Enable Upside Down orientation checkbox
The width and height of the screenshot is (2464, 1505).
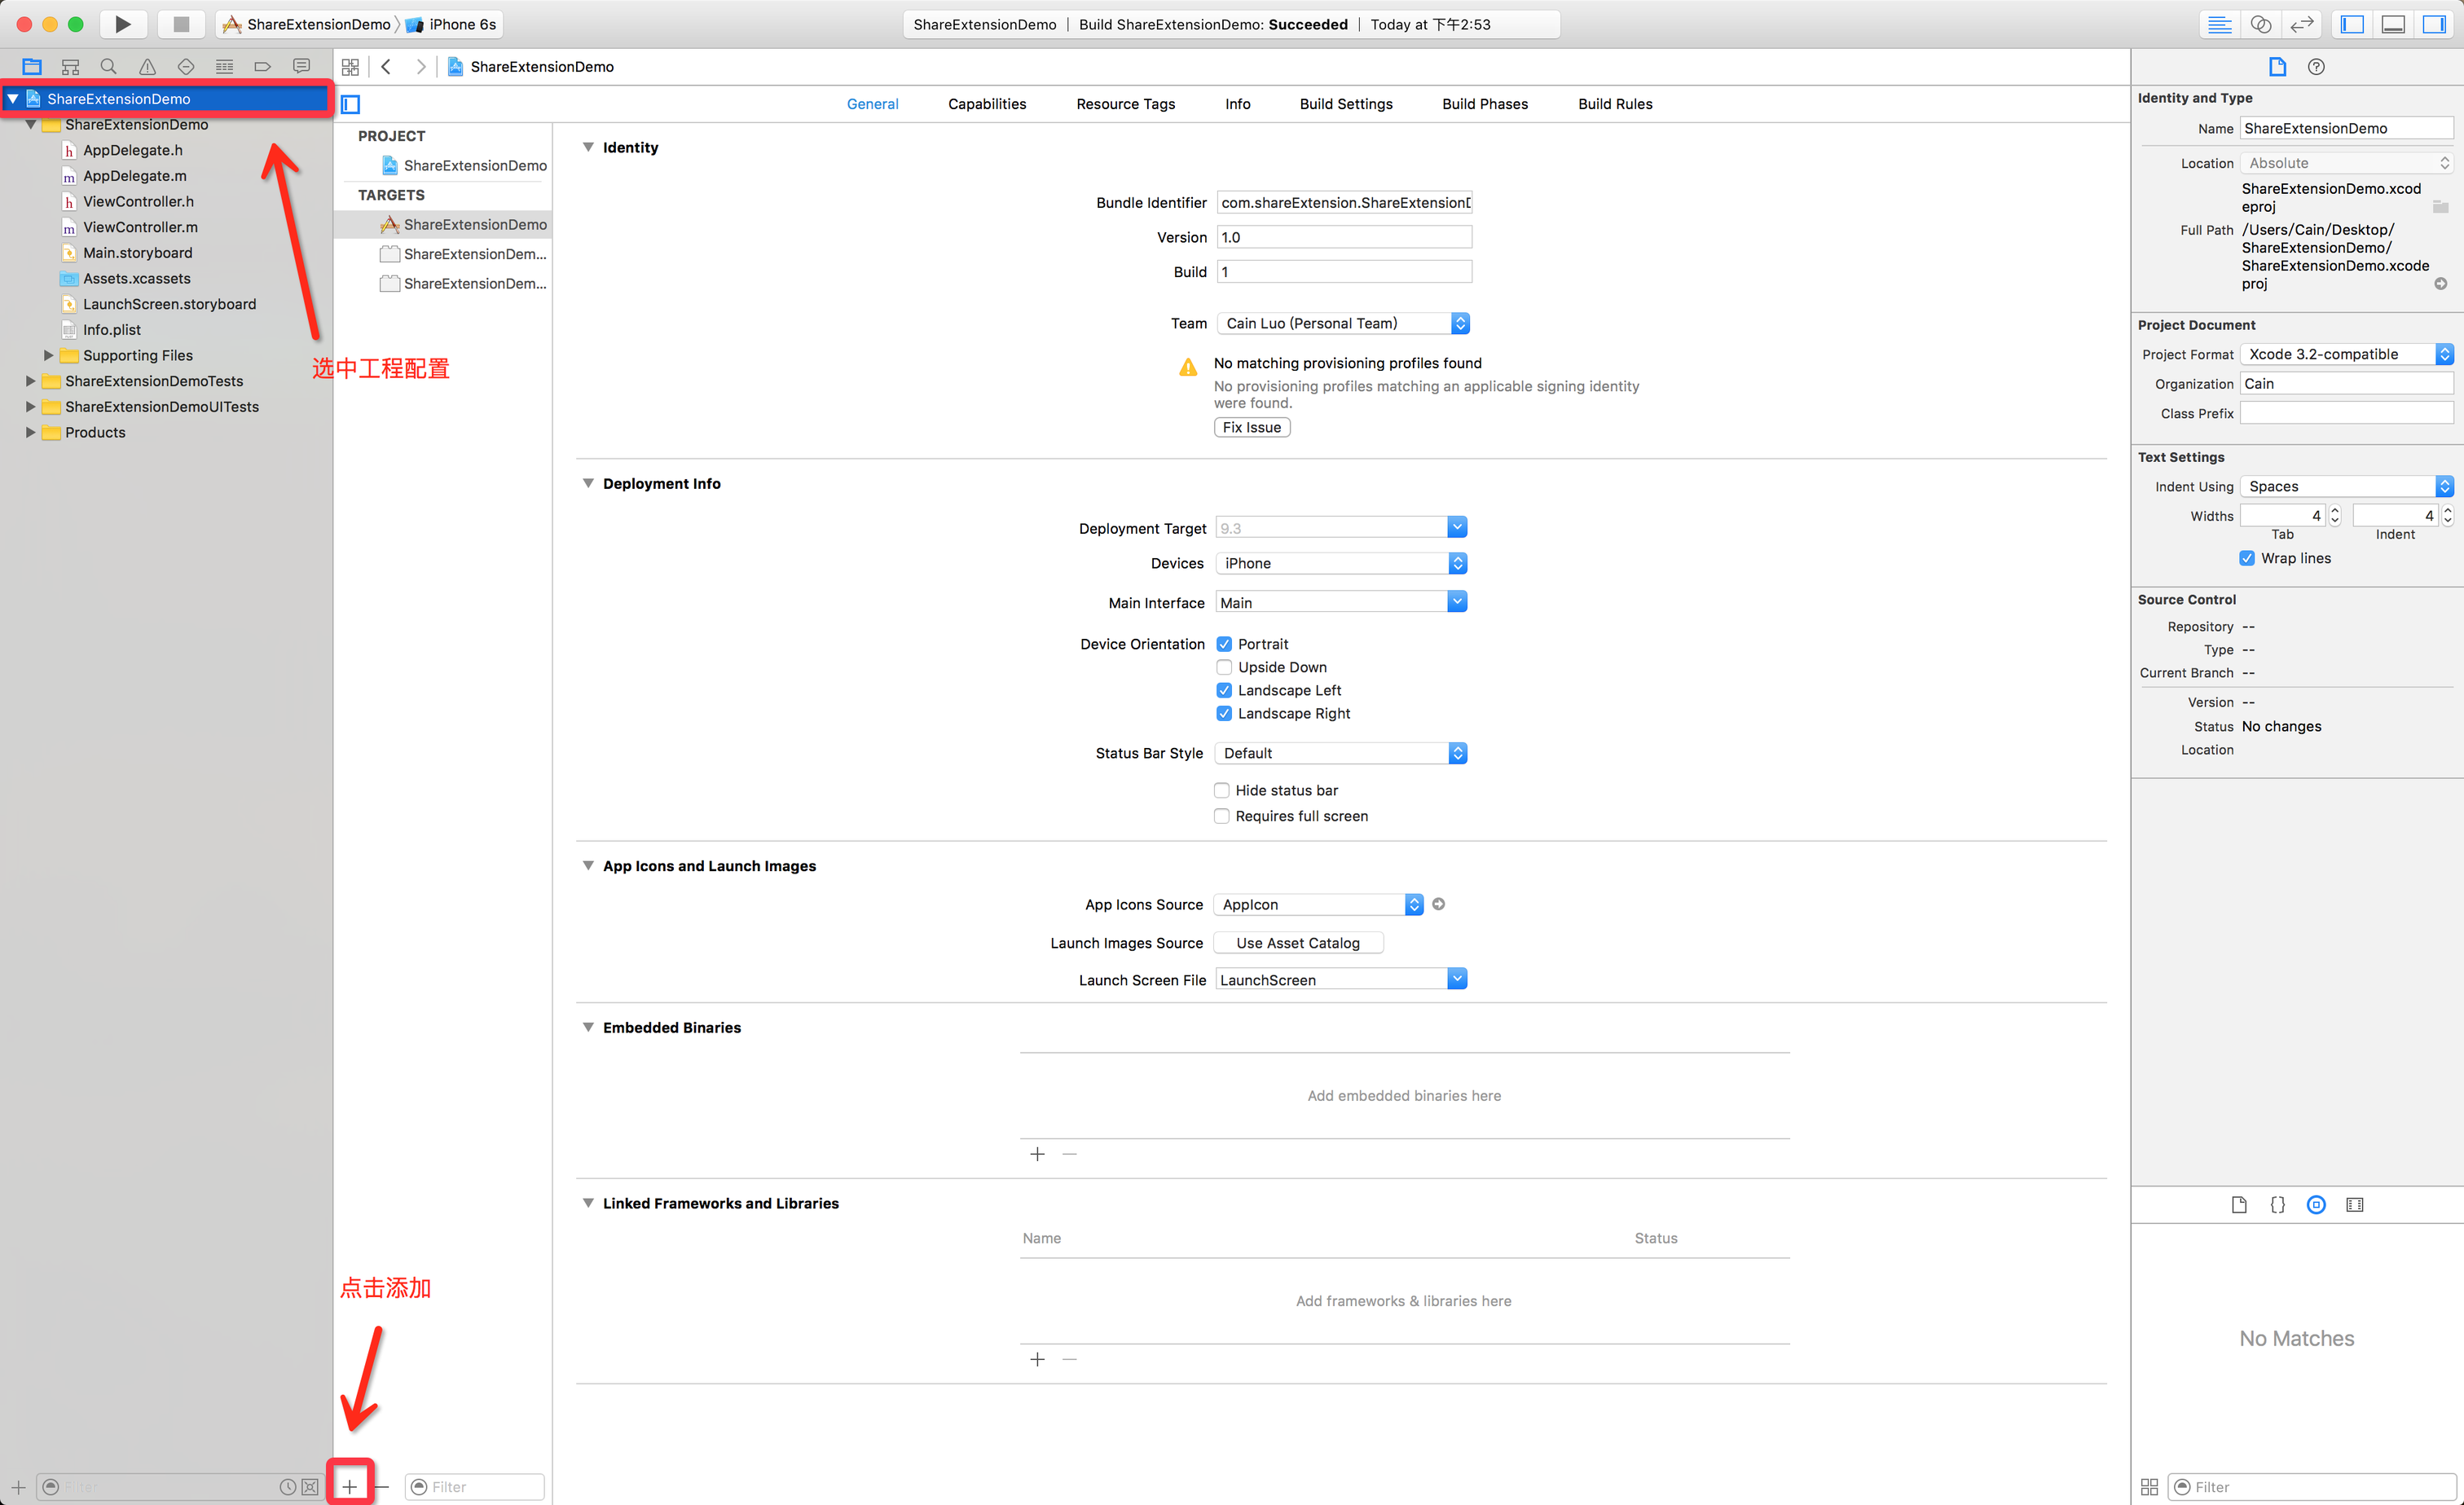1224,667
